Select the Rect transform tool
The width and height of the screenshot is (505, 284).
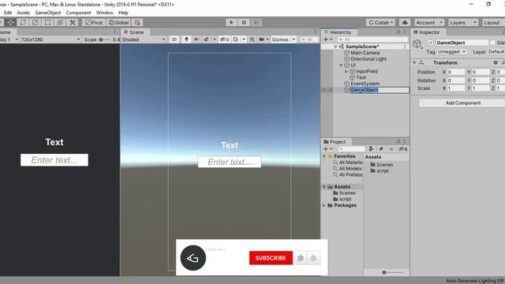click(x=47, y=22)
